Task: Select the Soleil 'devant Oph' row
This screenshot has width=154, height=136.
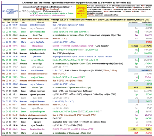Action: pyautogui.click(x=77, y=87)
